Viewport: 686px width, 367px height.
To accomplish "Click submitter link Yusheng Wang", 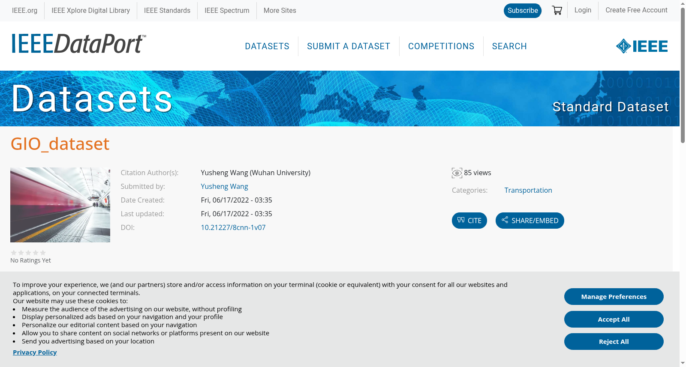I will click(x=224, y=186).
